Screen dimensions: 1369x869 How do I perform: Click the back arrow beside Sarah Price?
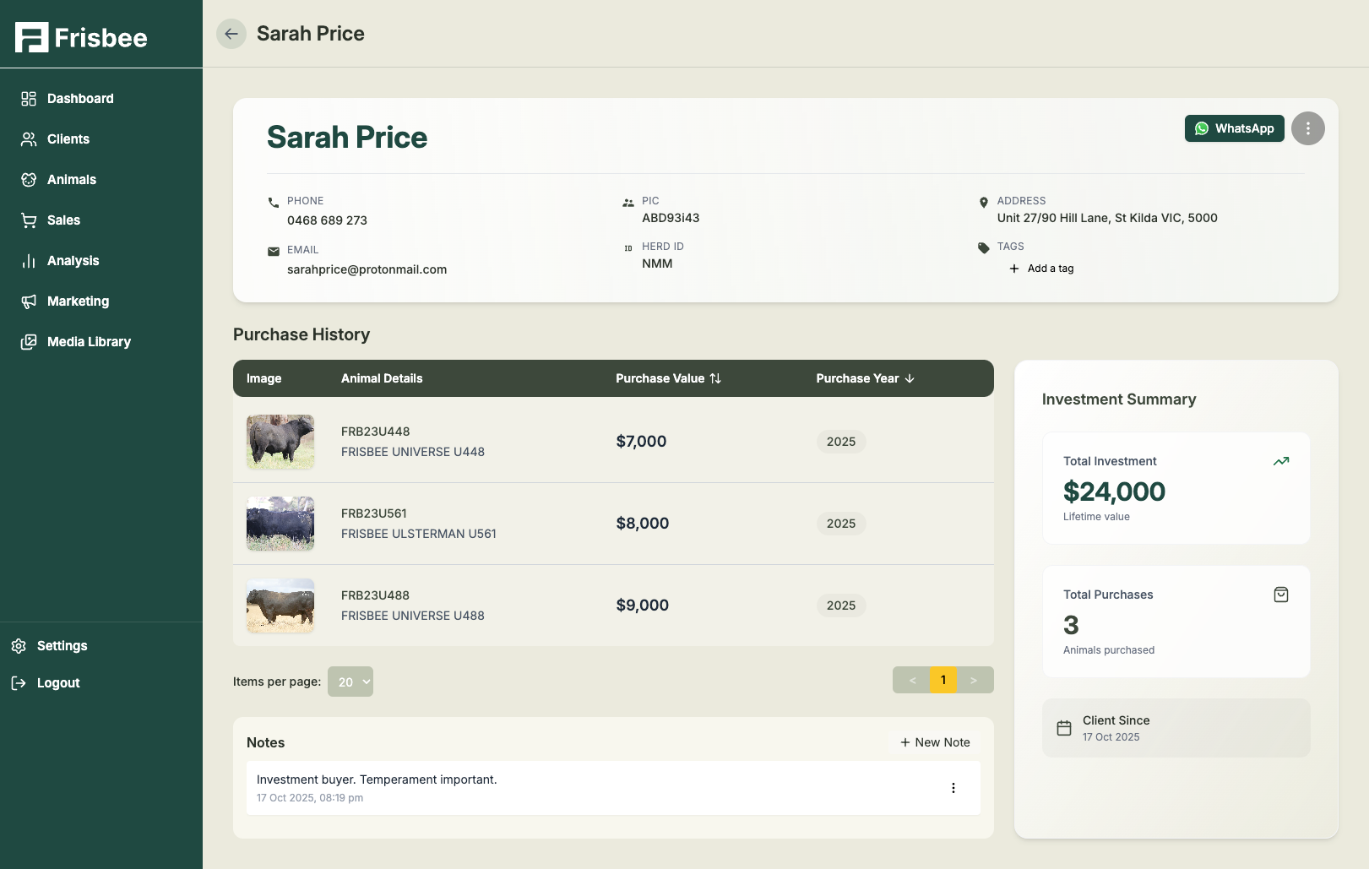click(x=231, y=34)
